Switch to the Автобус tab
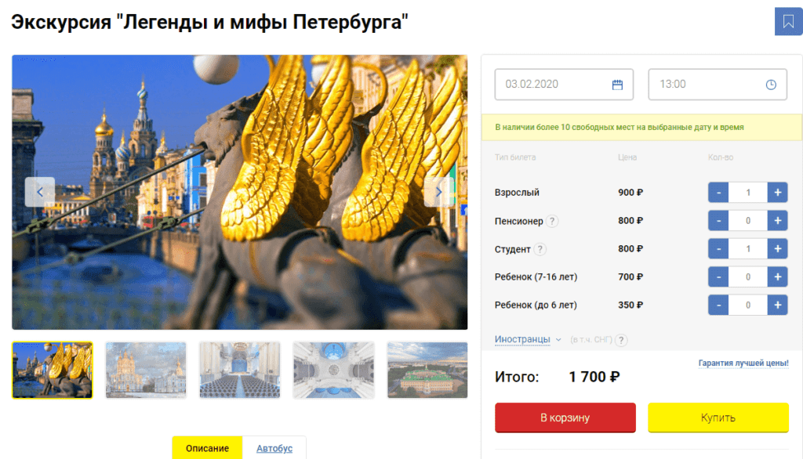 tap(274, 448)
